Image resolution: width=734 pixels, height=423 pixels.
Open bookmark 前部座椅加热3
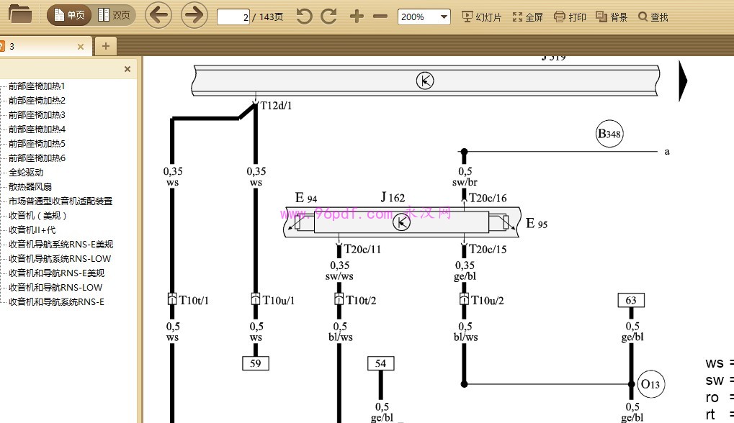pos(37,115)
